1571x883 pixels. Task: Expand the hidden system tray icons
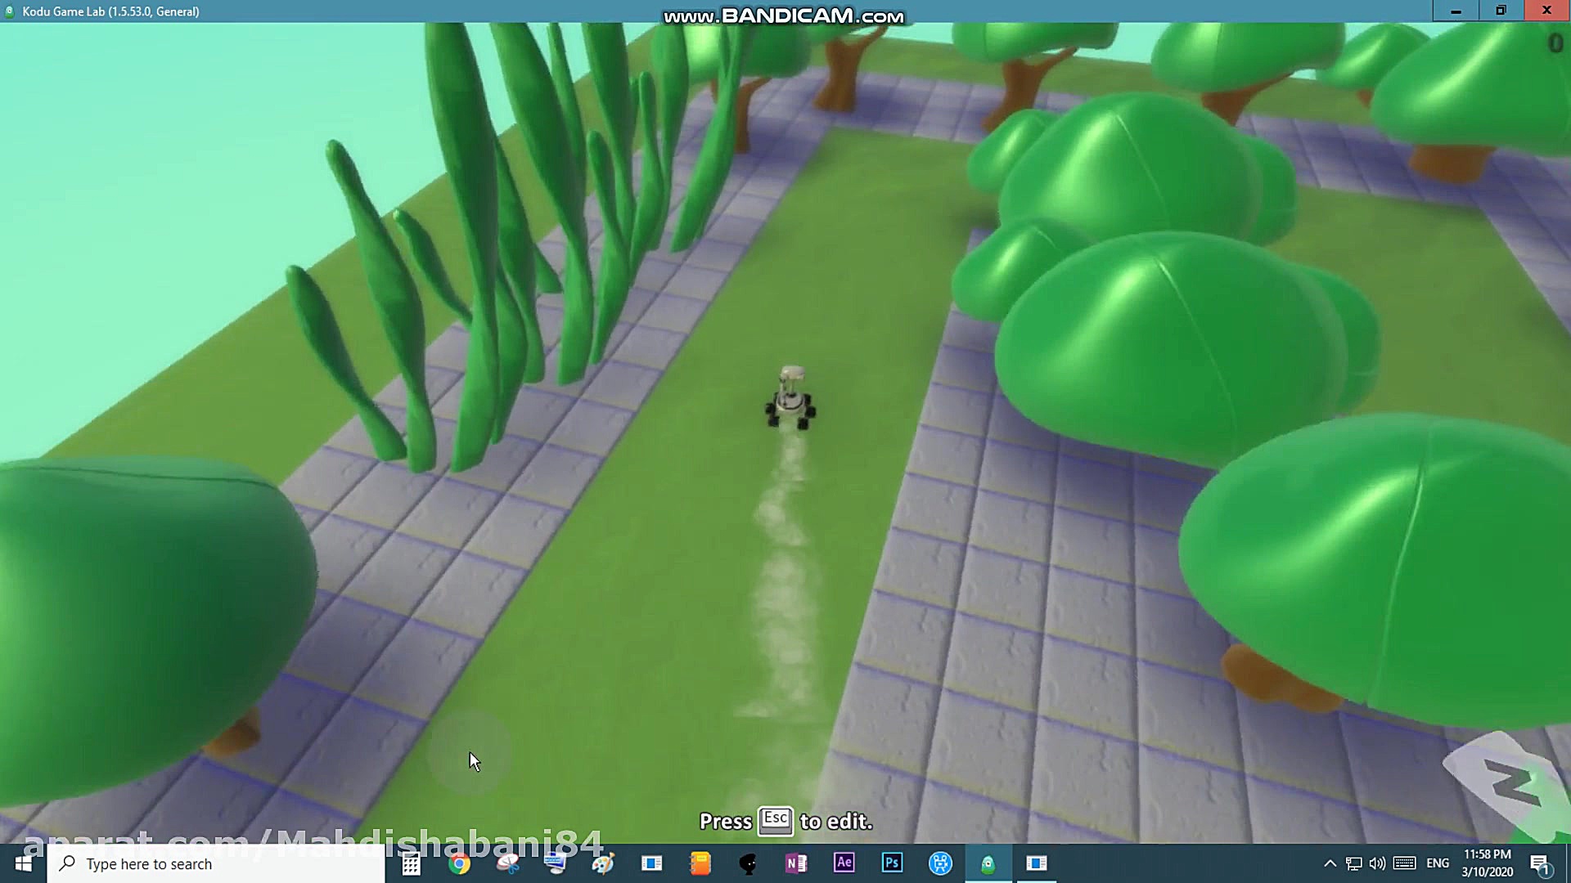(1330, 863)
